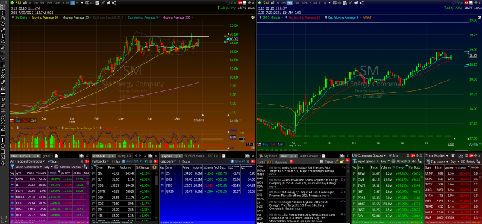Toggle Scan checkbox in US Common Stocks
The width and height of the screenshot is (482, 224).
(390, 156)
